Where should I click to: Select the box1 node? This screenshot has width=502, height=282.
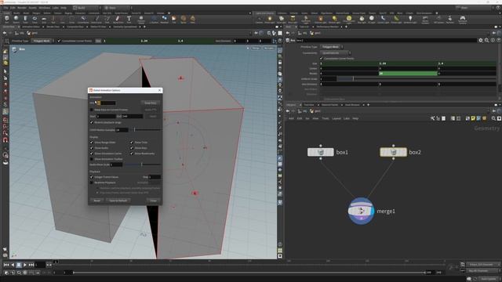coord(321,152)
